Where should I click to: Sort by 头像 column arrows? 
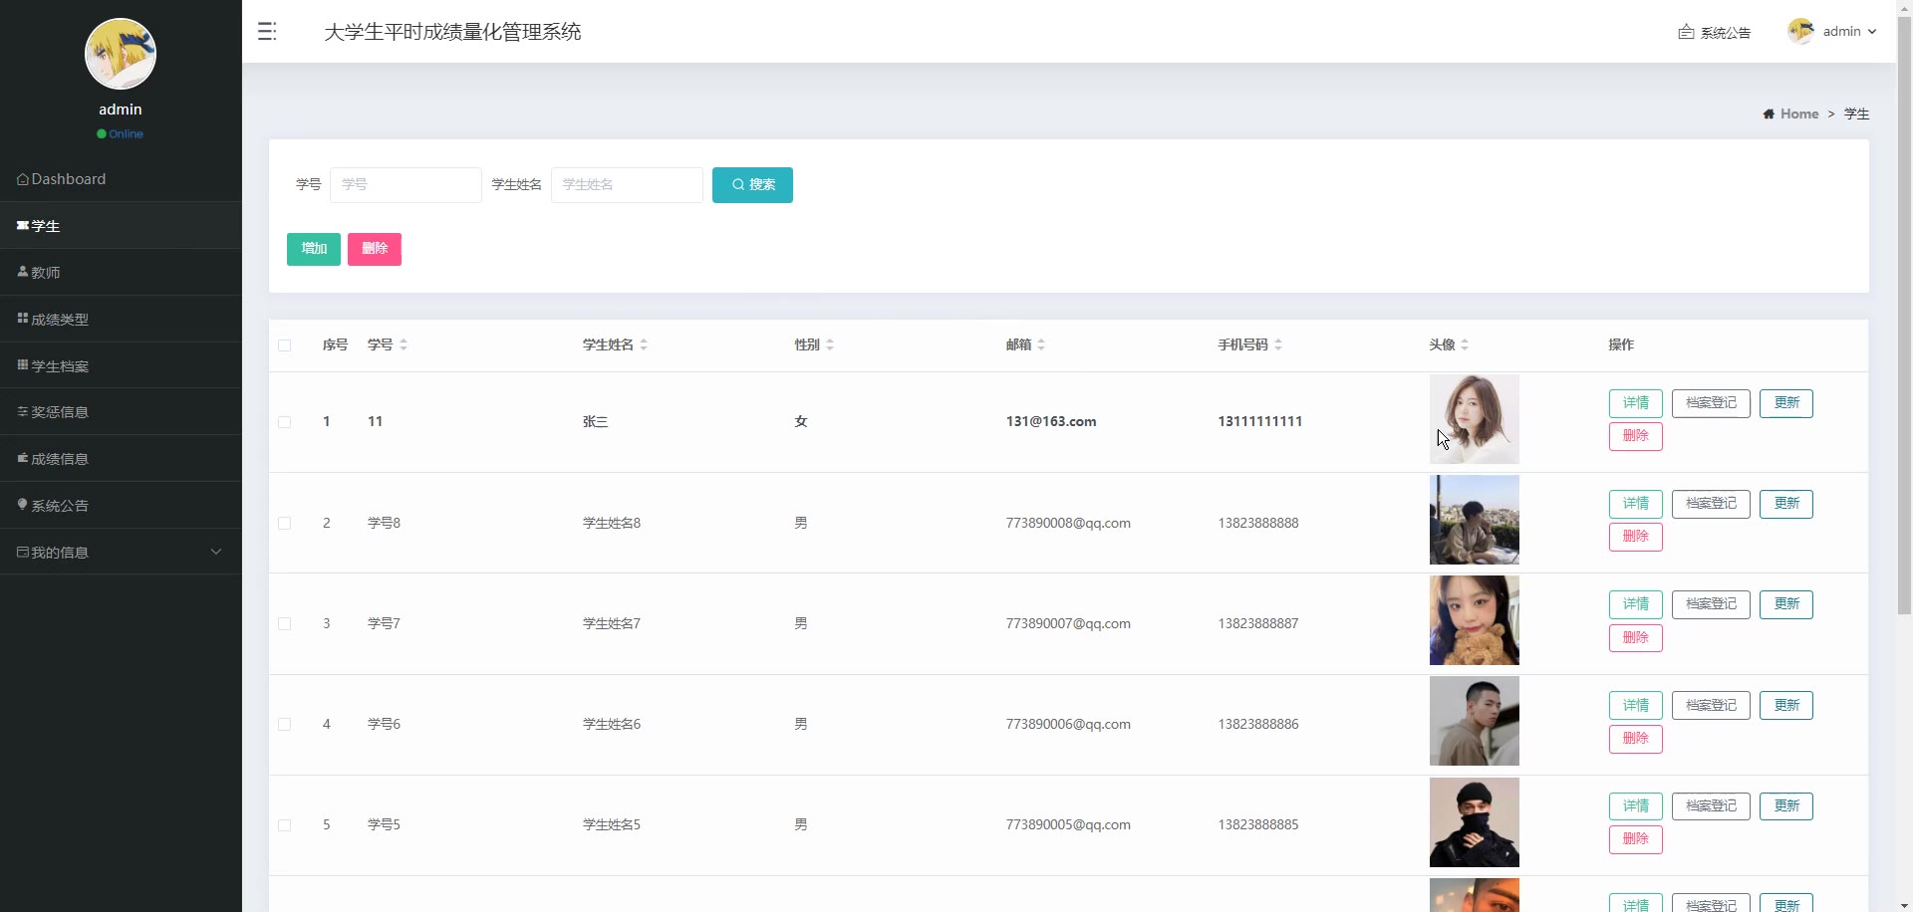[1465, 345]
